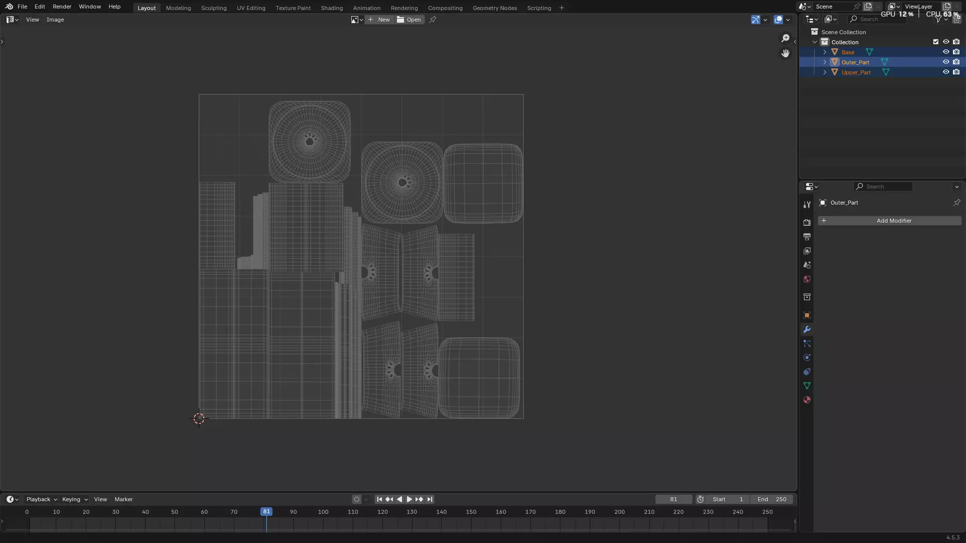Viewport: 966px width, 543px height.
Task: Open the Keying dropdown menu
Action: 74,499
